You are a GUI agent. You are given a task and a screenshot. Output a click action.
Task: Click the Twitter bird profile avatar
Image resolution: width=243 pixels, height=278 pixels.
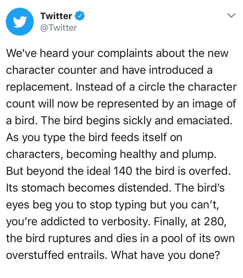tap(19, 21)
